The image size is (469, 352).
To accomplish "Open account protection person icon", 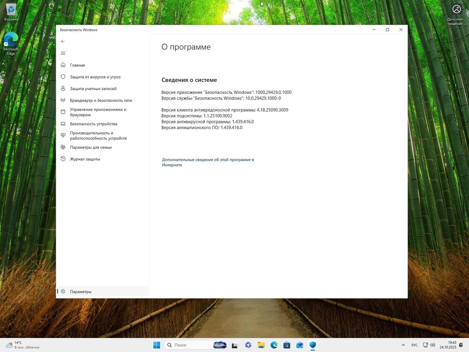I will pyautogui.click(x=63, y=89).
